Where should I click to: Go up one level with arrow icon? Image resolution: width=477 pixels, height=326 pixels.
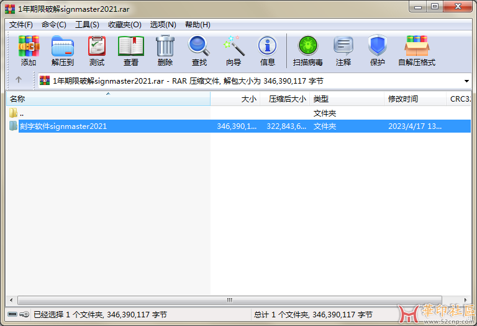point(19,80)
